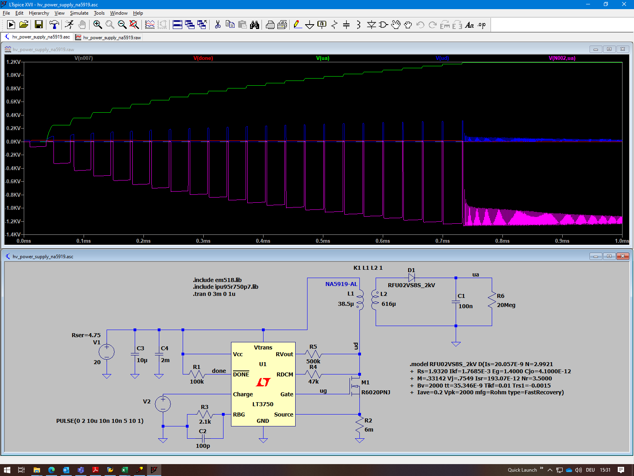The width and height of the screenshot is (634, 476).
Task: Open the Window menu
Action: (x=119, y=13)
